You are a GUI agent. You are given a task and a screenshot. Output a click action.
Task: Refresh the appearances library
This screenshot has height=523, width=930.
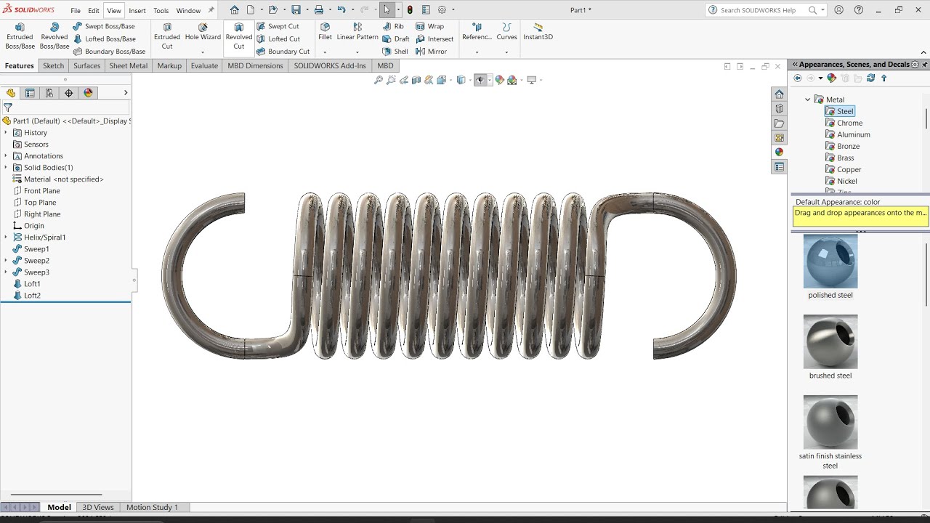pos(870,78)
